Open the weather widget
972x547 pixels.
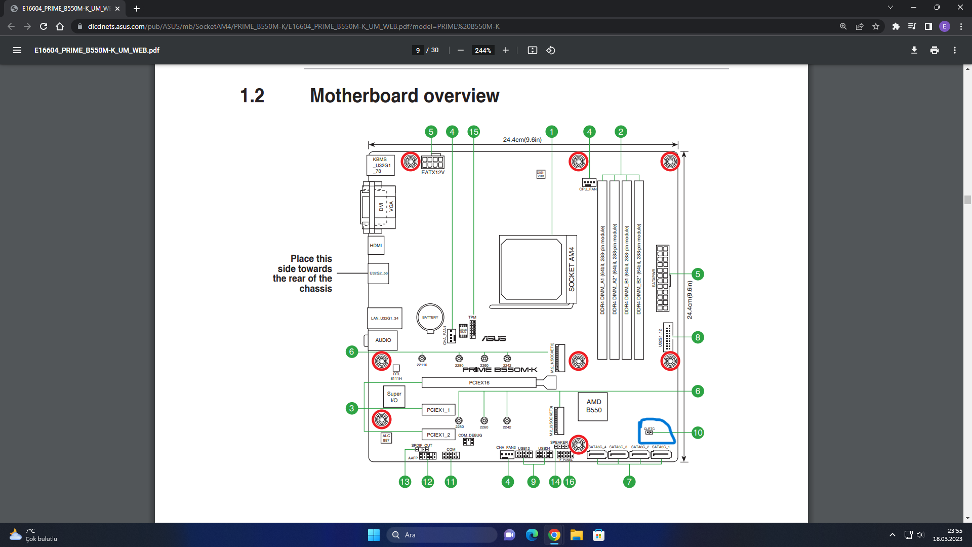point(33,535)
